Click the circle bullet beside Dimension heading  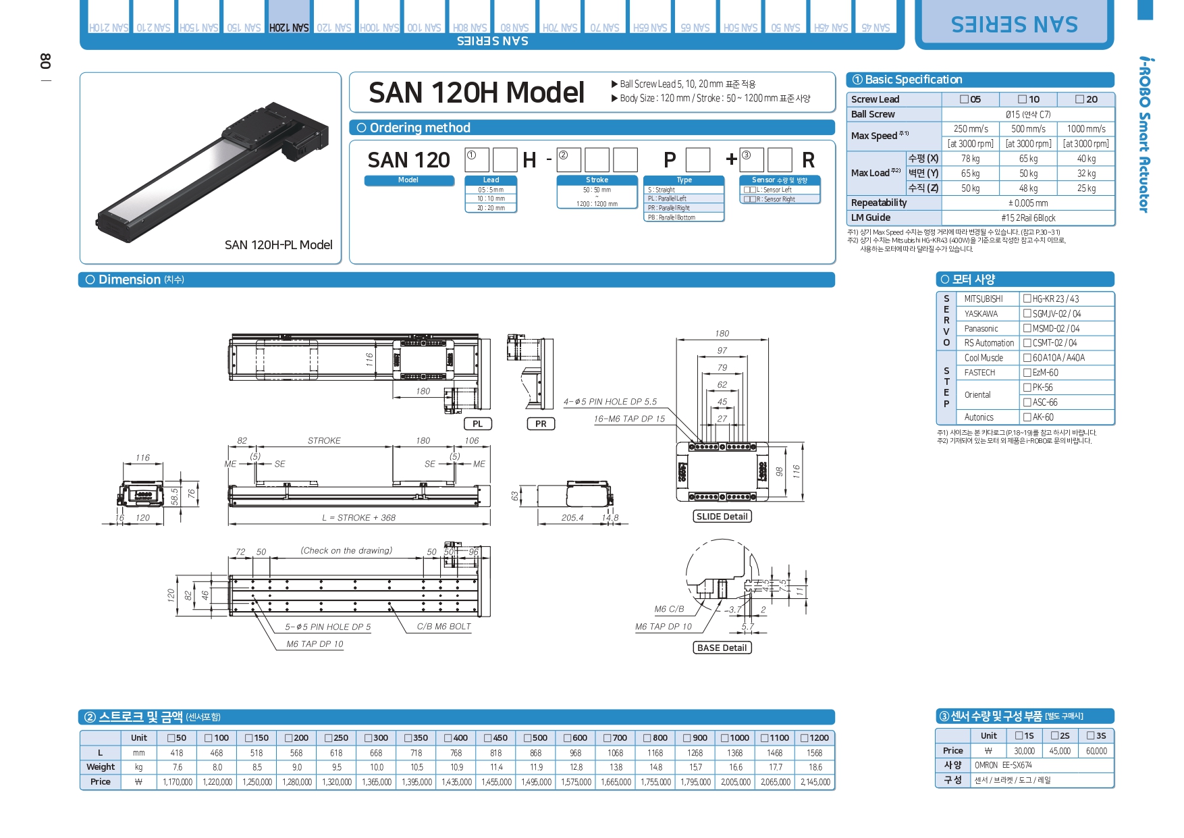[90, 280]
